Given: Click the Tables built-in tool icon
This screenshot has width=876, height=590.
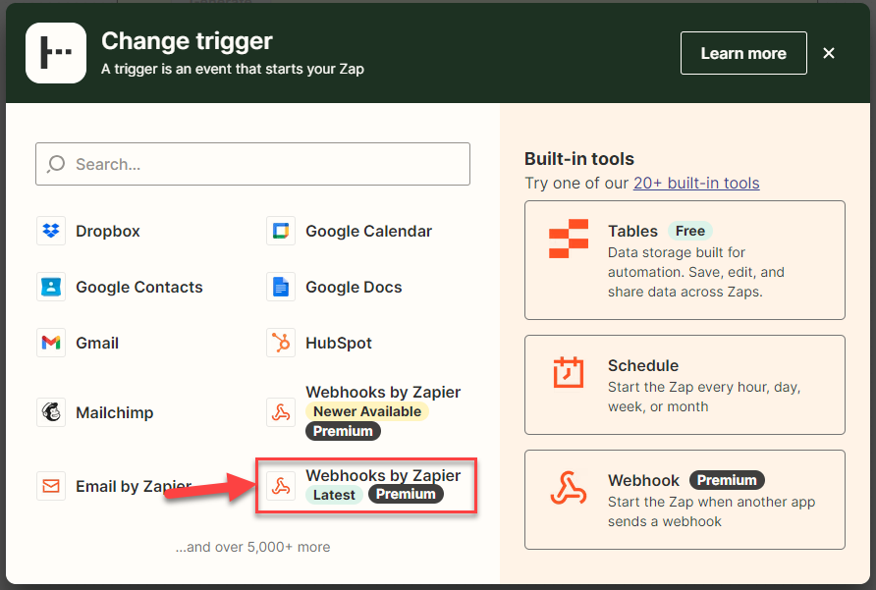Looking at the screenshot, I should click(x=569, y=239).
